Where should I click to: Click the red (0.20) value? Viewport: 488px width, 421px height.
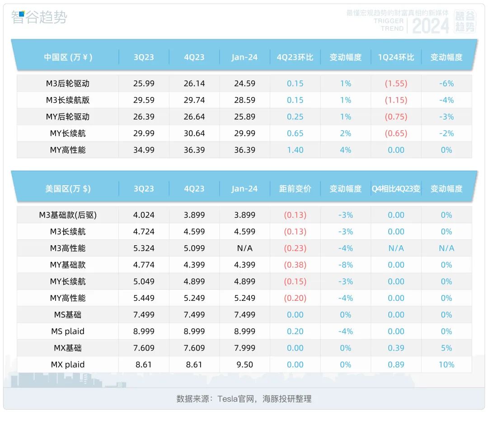(x=295, y=298)
